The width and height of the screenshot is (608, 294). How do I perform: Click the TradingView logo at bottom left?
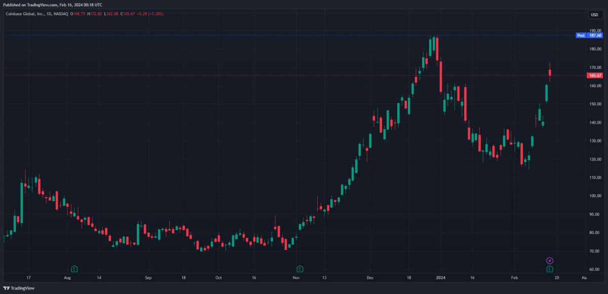click(x=19, y=288)
